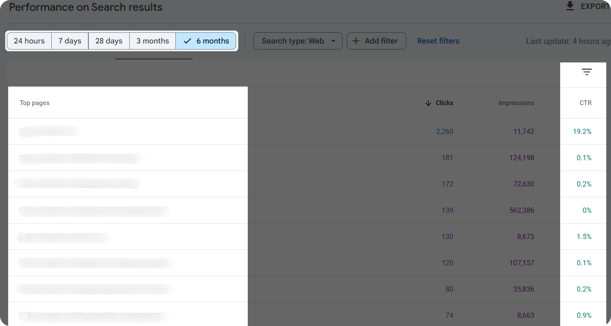
Task: Click the plus icon to add filter
Action: (x=356, y=41)
